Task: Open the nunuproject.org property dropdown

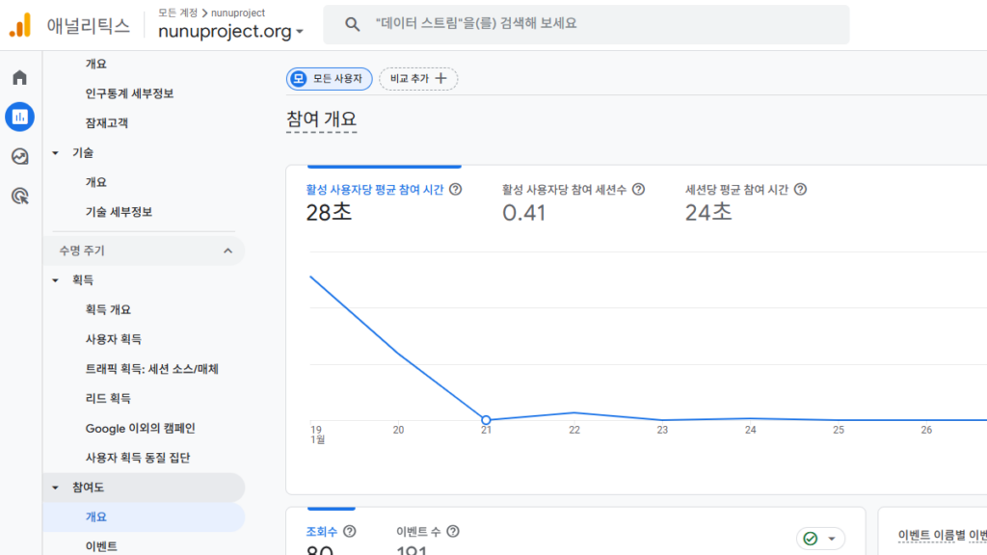Action: point(231,32)
